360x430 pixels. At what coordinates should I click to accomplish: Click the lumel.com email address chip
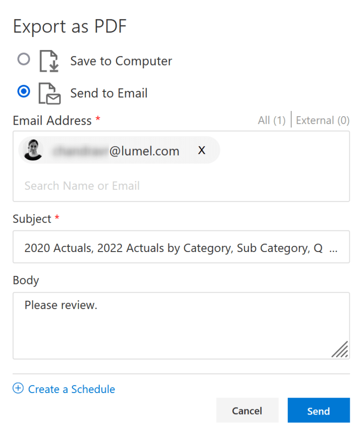click(x=117, y=151)
